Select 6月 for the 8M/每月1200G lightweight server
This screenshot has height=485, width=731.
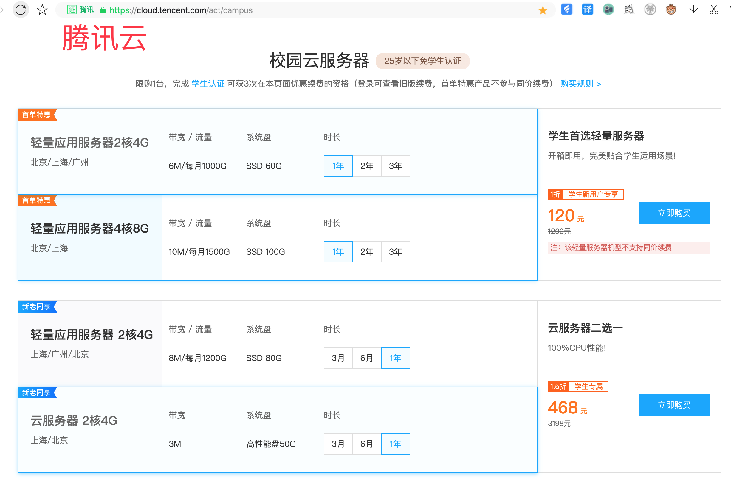click(x=367, y=358)
